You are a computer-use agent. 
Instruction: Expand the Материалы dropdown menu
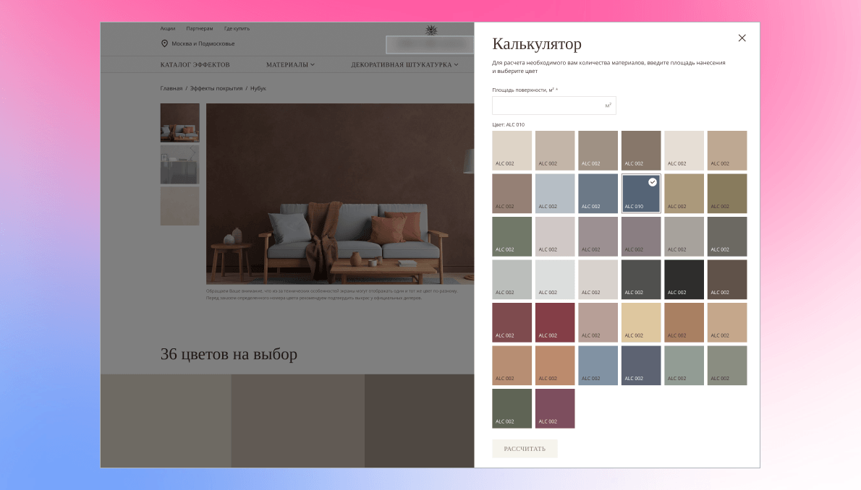[x=290, y=65]
